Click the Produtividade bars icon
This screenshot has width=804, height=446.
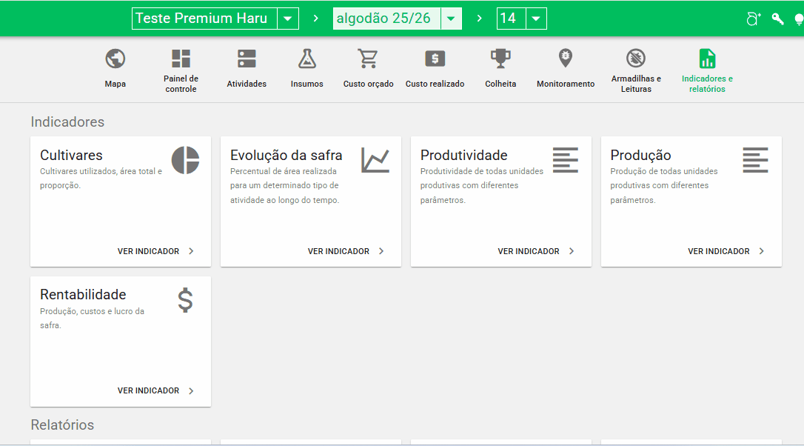point(566,160)
